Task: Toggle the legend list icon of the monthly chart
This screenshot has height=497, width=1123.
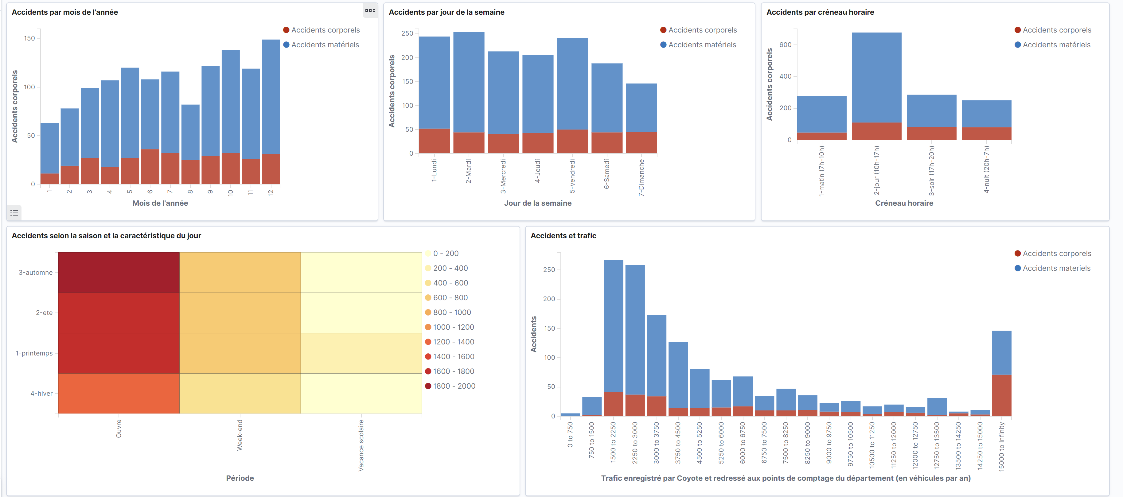Action: tap(14, 213)
